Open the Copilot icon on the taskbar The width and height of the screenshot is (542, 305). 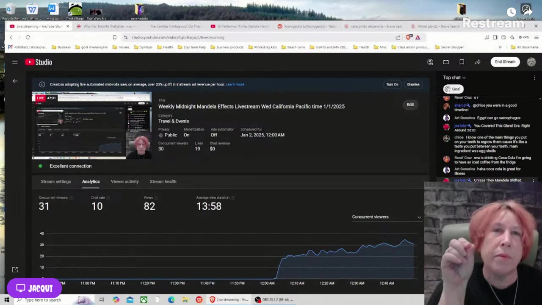[116, 300]
